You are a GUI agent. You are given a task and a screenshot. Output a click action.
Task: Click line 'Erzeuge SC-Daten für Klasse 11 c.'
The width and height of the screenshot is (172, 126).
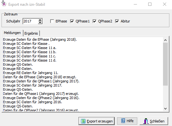29,56
